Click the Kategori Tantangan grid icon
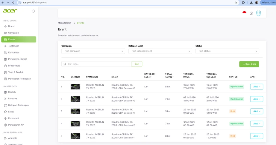 [x=5, y=105]
